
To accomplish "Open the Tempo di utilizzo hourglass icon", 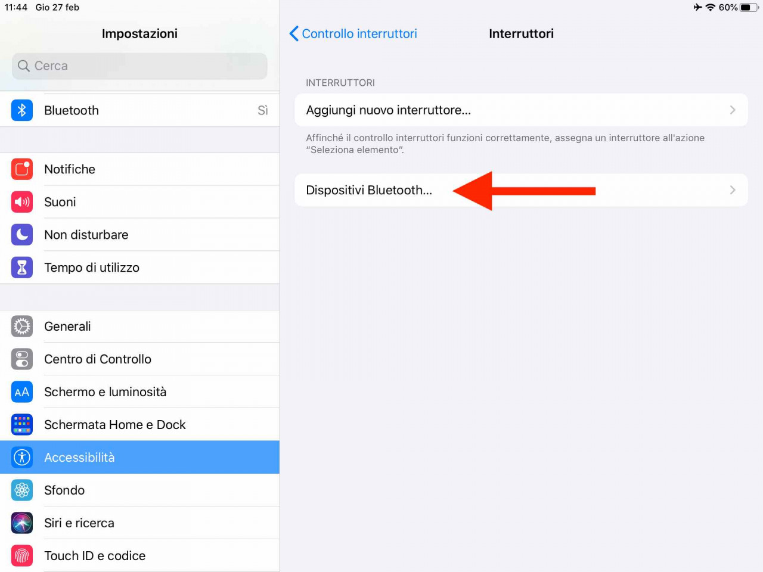I will tap(22, 268).
